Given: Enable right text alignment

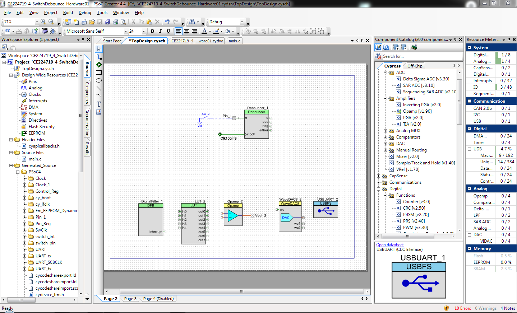Looking at the screenshot, I should (x=194, y=31).
